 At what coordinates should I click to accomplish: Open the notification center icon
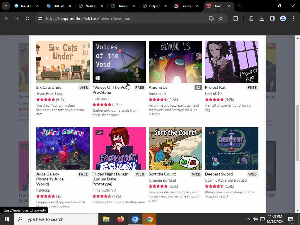(x=291, y=219)
